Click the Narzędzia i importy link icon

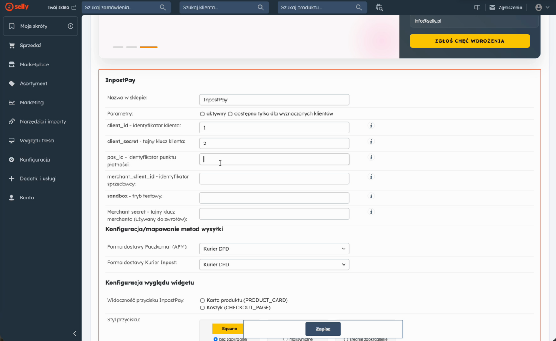12,121
